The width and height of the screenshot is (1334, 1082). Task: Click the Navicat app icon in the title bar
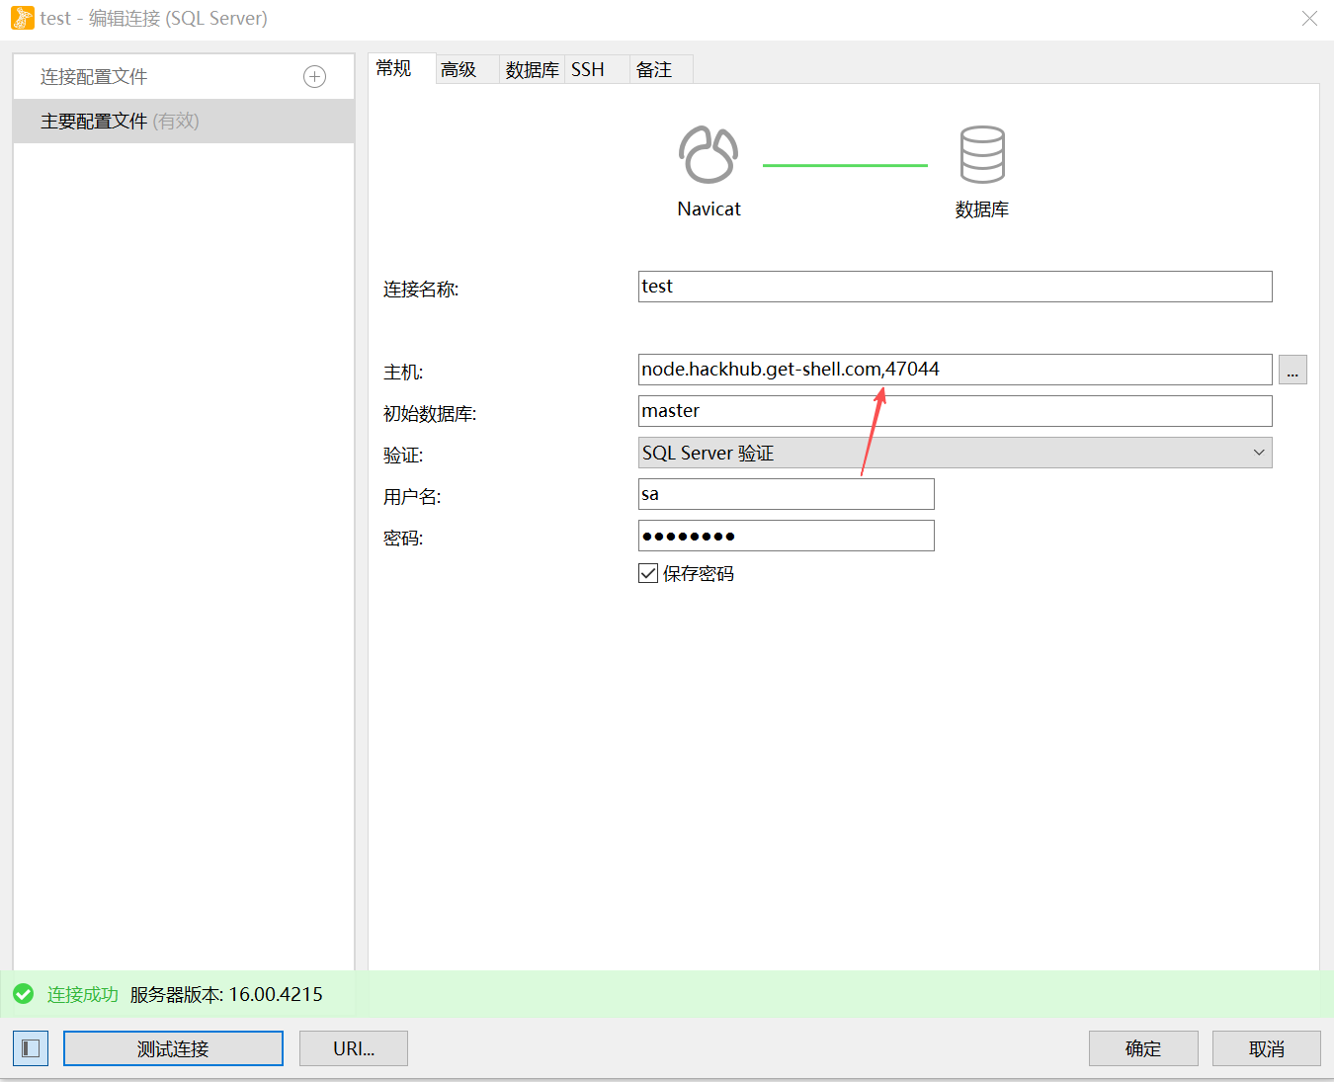(x=21, y=18)
